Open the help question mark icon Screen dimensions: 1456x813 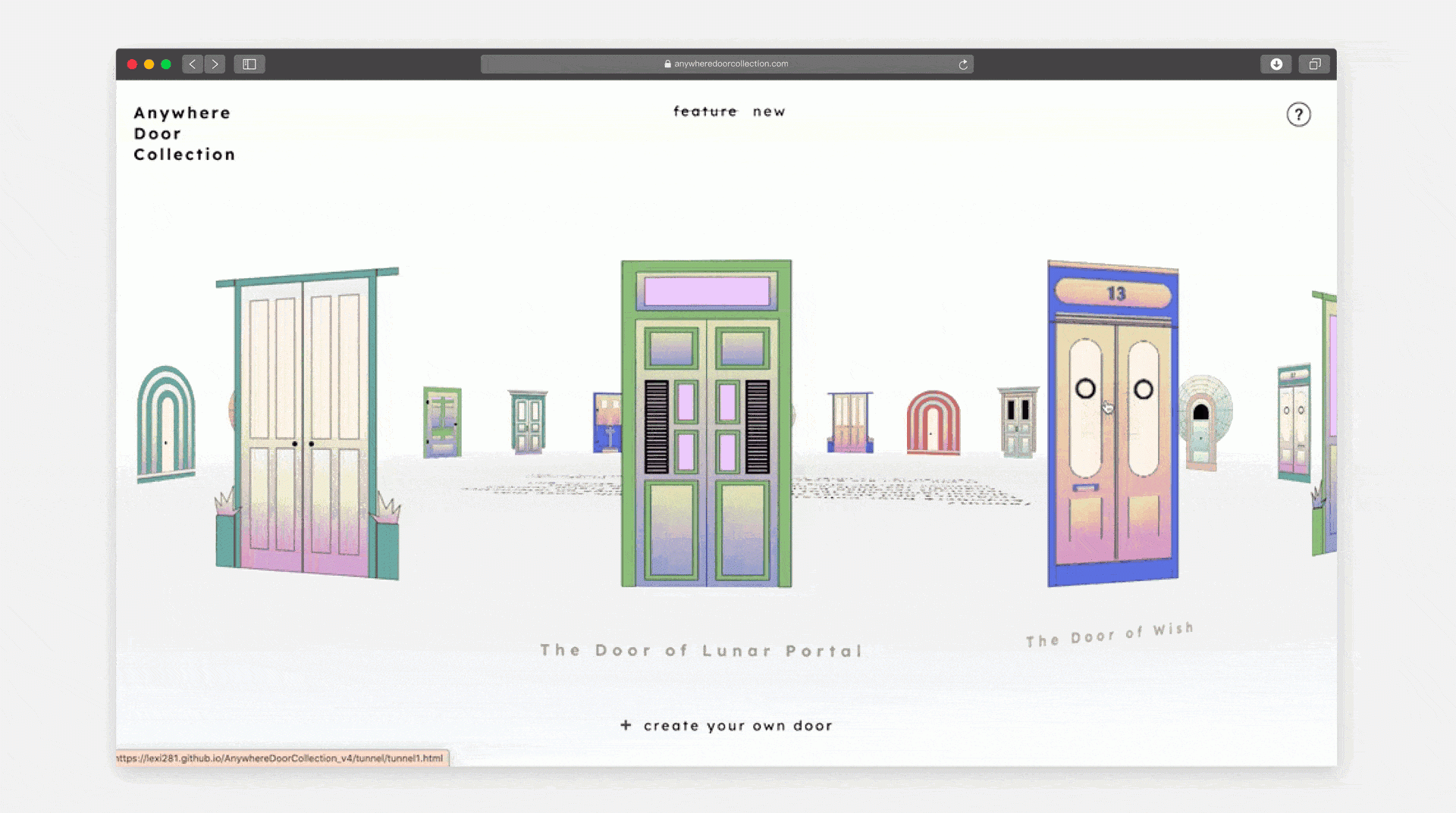(1298, 114)
